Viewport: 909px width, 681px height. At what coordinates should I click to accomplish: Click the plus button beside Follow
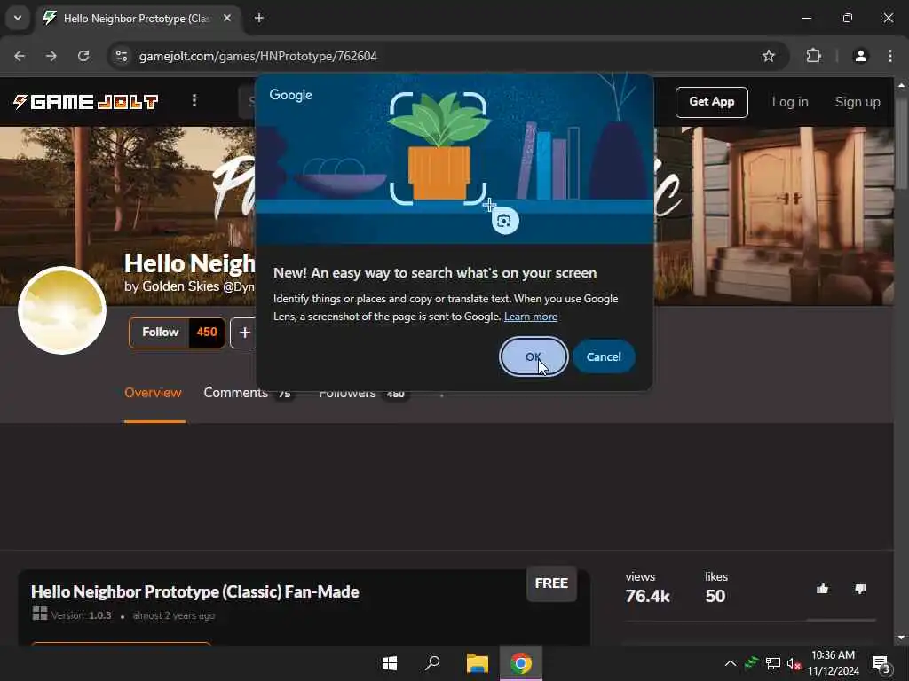coord(244,333)
